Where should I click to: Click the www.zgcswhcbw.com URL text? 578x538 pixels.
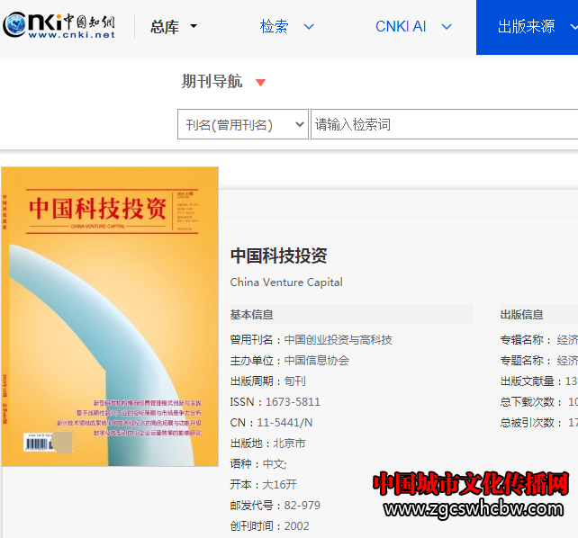coord(472,511)
